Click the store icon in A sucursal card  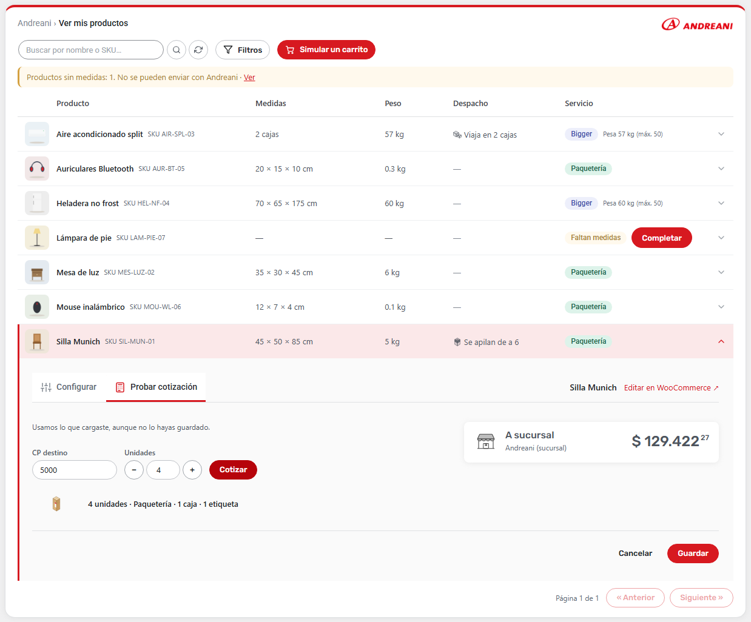486,441
